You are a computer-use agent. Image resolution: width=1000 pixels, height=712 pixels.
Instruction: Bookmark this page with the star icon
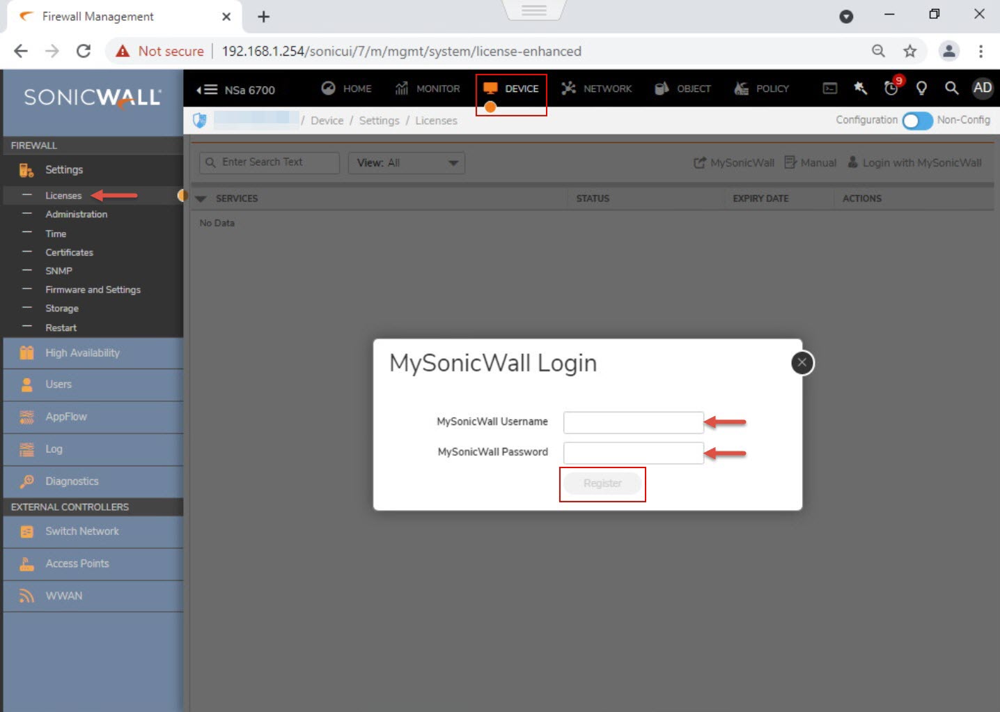click(x=909, y=51)
